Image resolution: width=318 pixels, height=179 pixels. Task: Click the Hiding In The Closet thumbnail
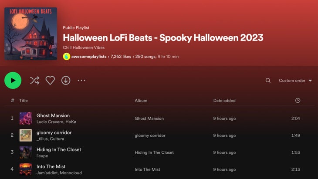click(26, 152)
